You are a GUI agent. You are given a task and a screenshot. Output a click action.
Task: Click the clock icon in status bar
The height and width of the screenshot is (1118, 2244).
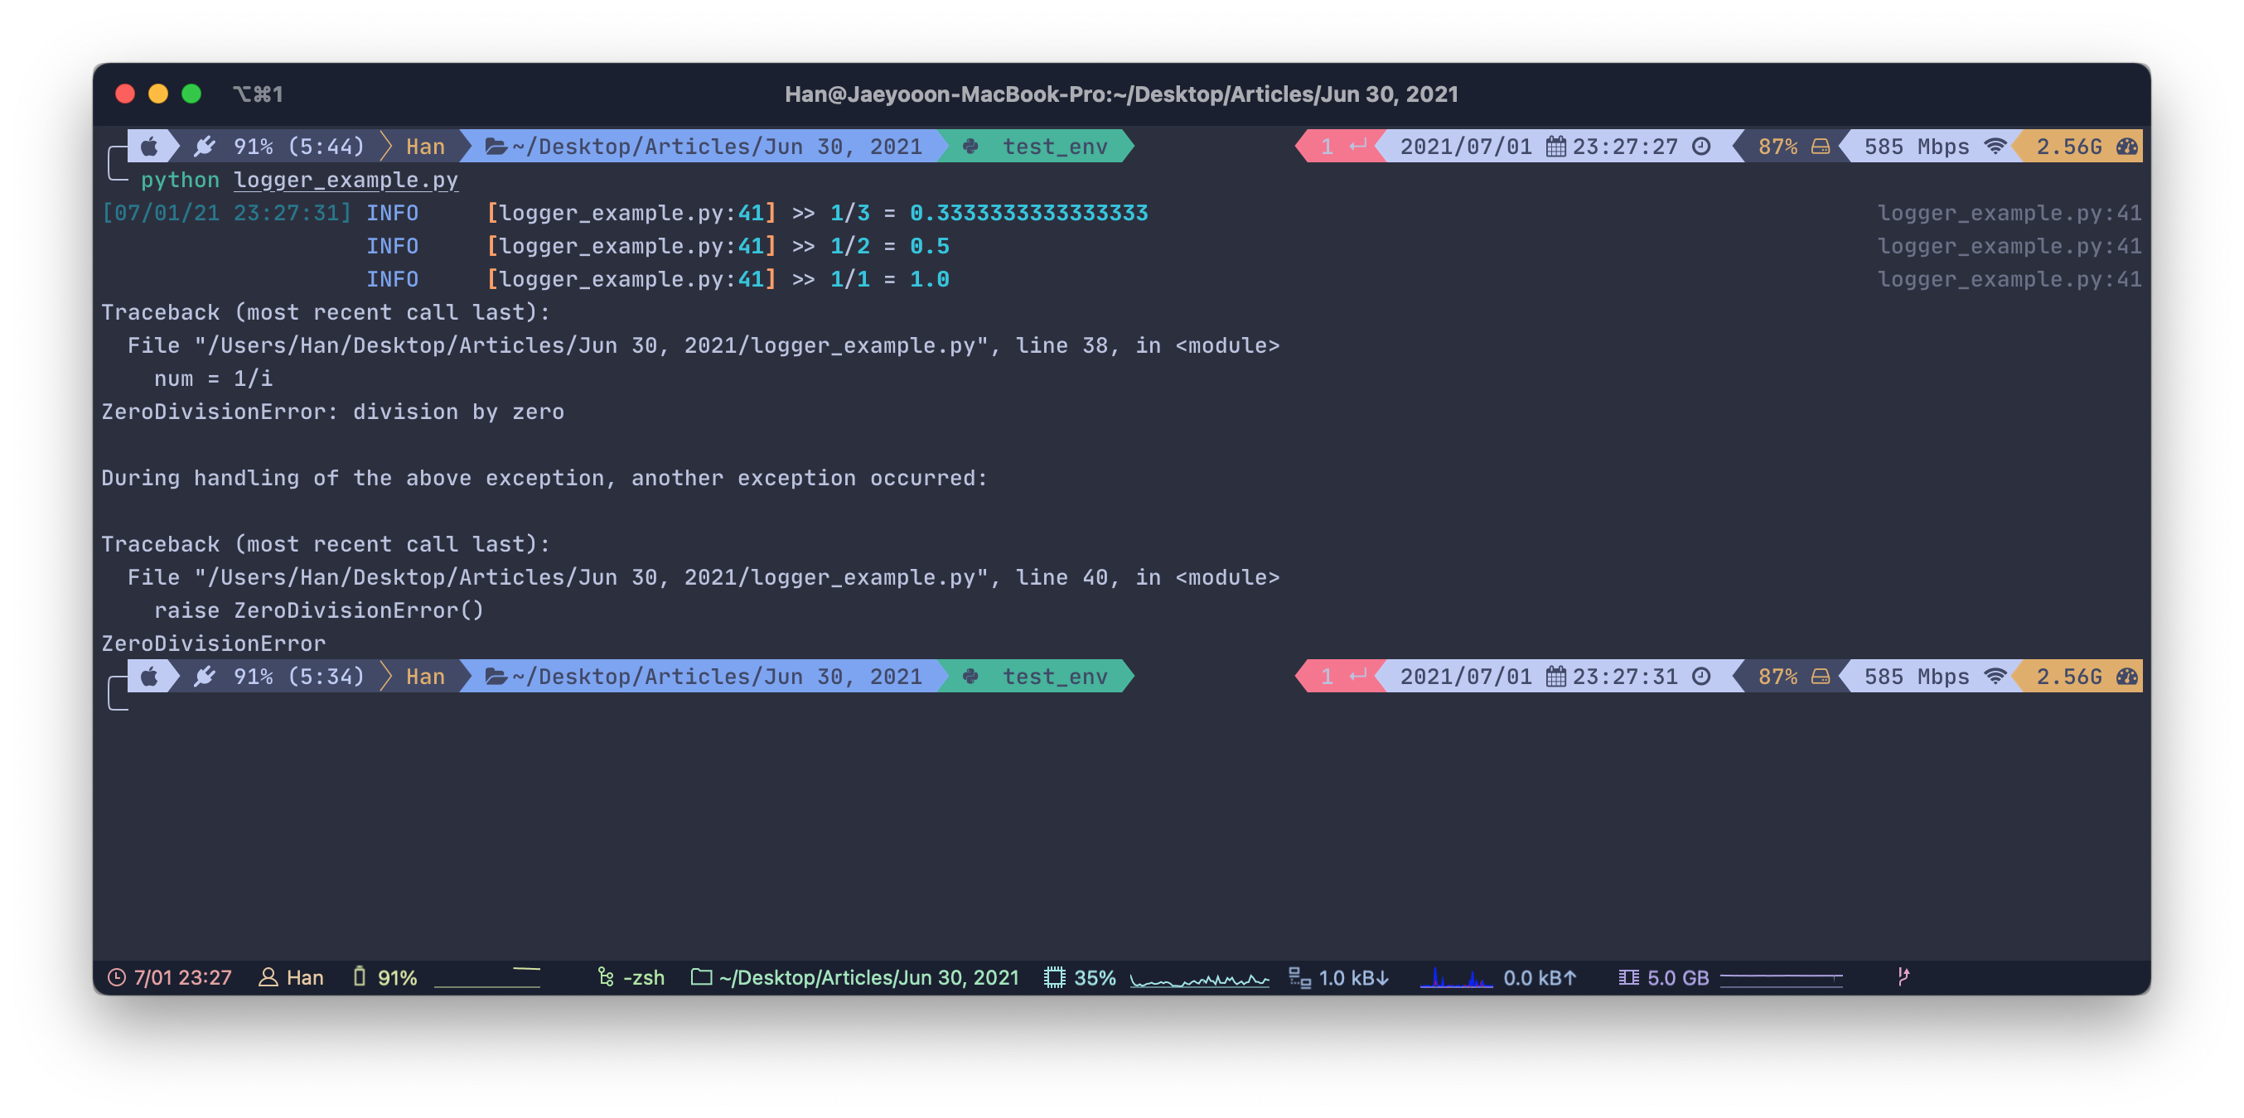coord(116,977)
